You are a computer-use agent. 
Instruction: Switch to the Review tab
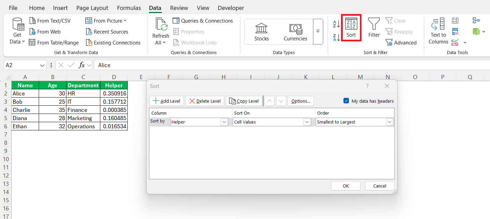coord(179,8)
